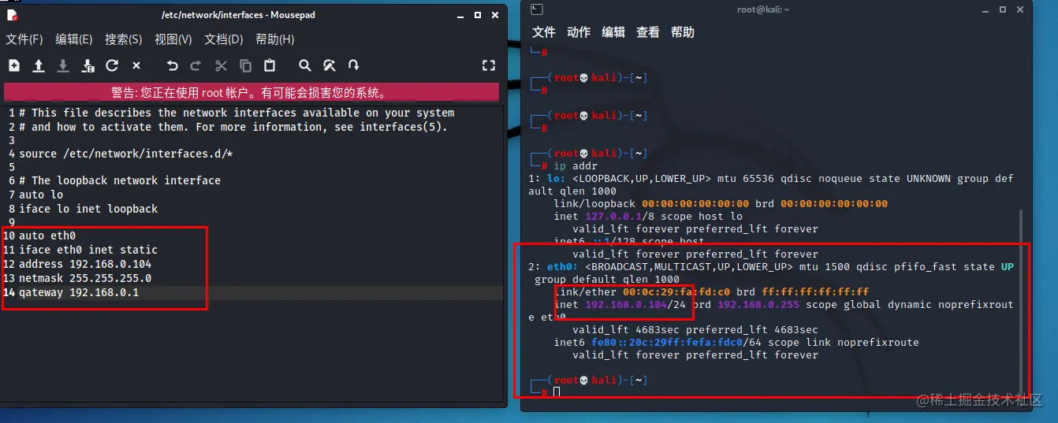
Task: Click the Go to line arrow icon
Action: point(354,65)
